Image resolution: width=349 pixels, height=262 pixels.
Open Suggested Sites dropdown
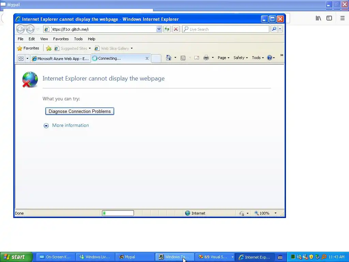click(73, 48)
